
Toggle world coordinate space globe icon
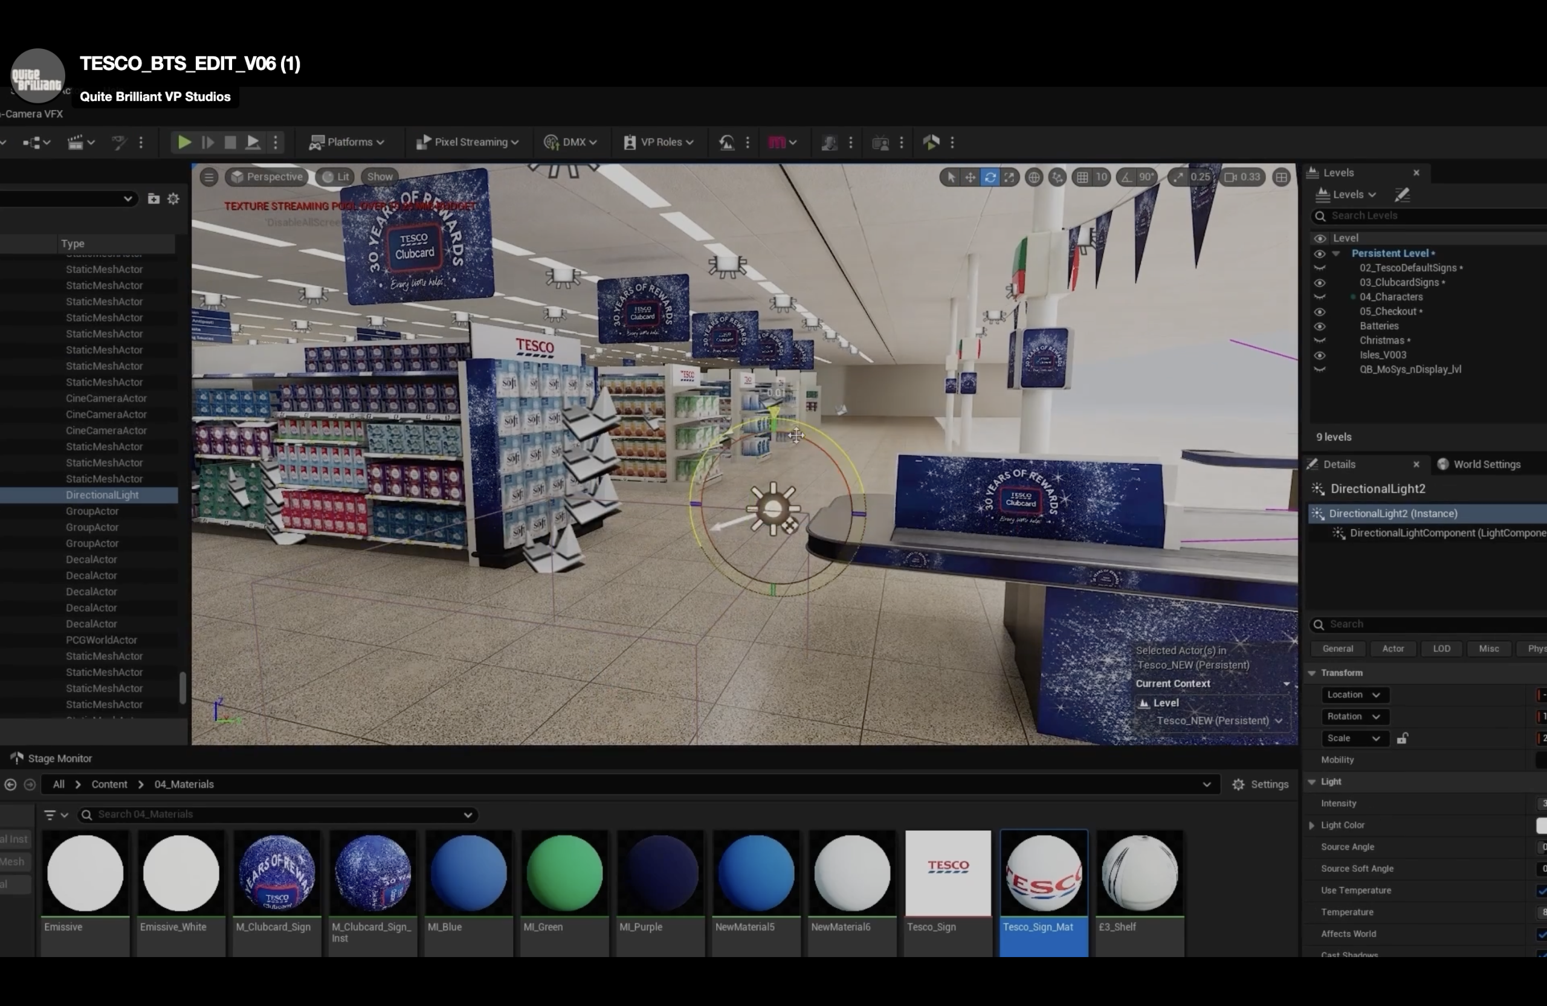point(1033,177)
